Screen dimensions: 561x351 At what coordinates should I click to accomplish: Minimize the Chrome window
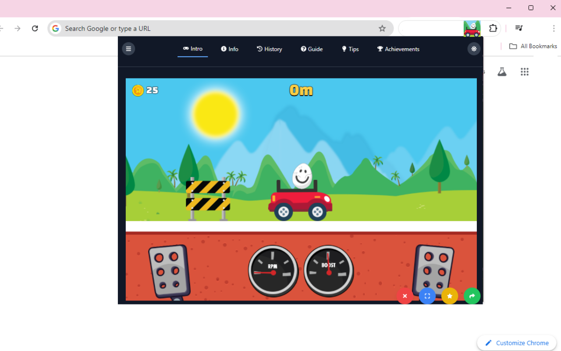click(509, 8)
